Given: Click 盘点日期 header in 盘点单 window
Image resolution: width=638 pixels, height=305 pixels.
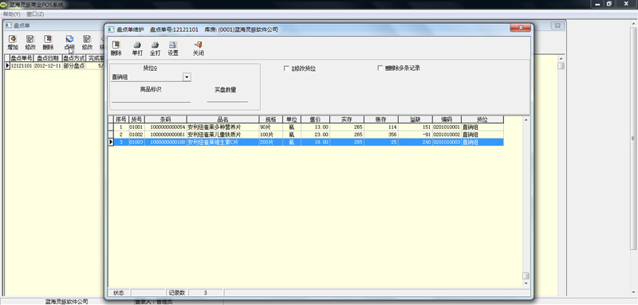Looking at the screenshot, I should click(48, 58).
